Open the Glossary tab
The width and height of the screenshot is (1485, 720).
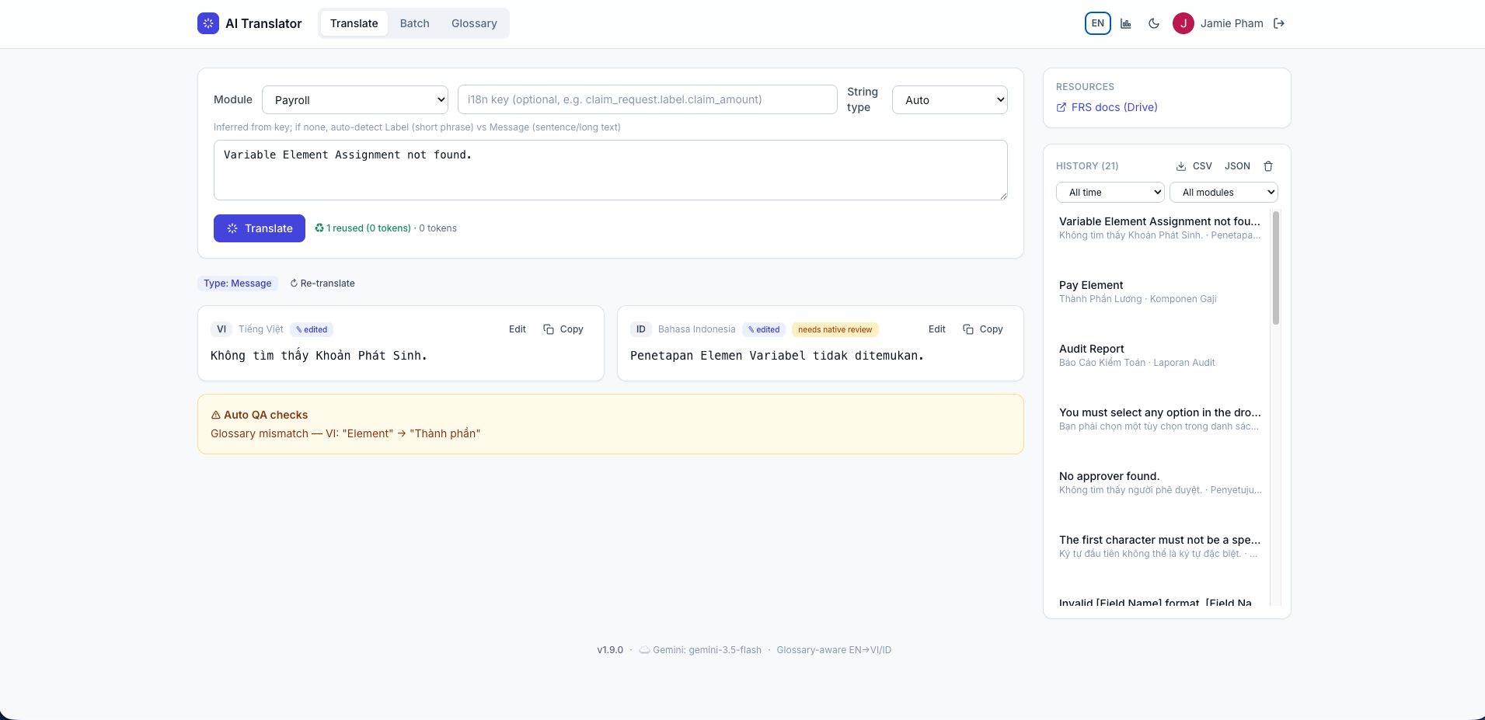click(474, 23)
